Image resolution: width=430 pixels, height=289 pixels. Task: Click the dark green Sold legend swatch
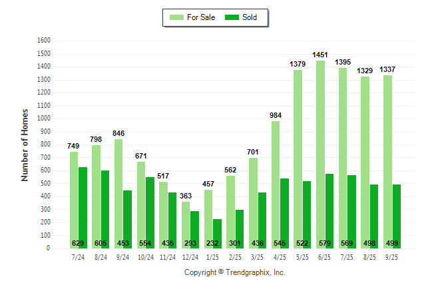coord(232,17)
